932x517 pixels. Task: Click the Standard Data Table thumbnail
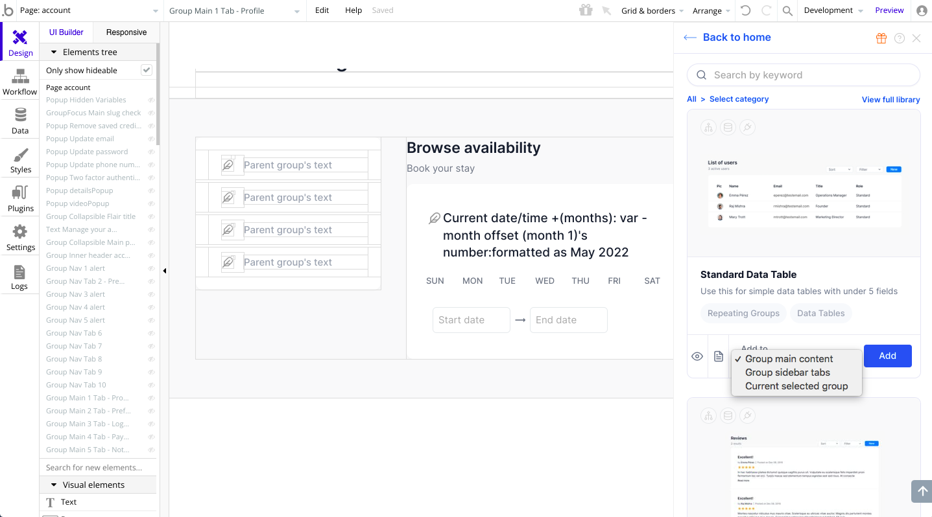click(x=804, y=191)
